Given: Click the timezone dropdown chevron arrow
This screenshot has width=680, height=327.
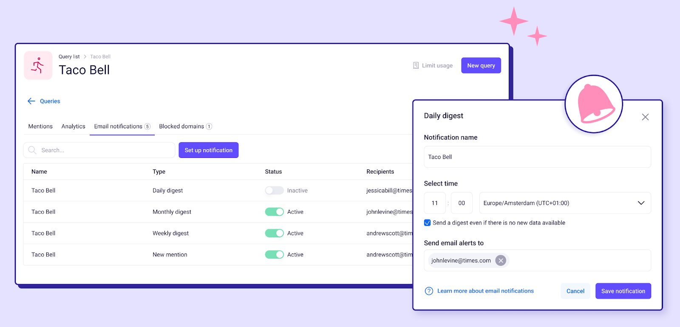Looking at the screenshot, I should pos(641,203).
